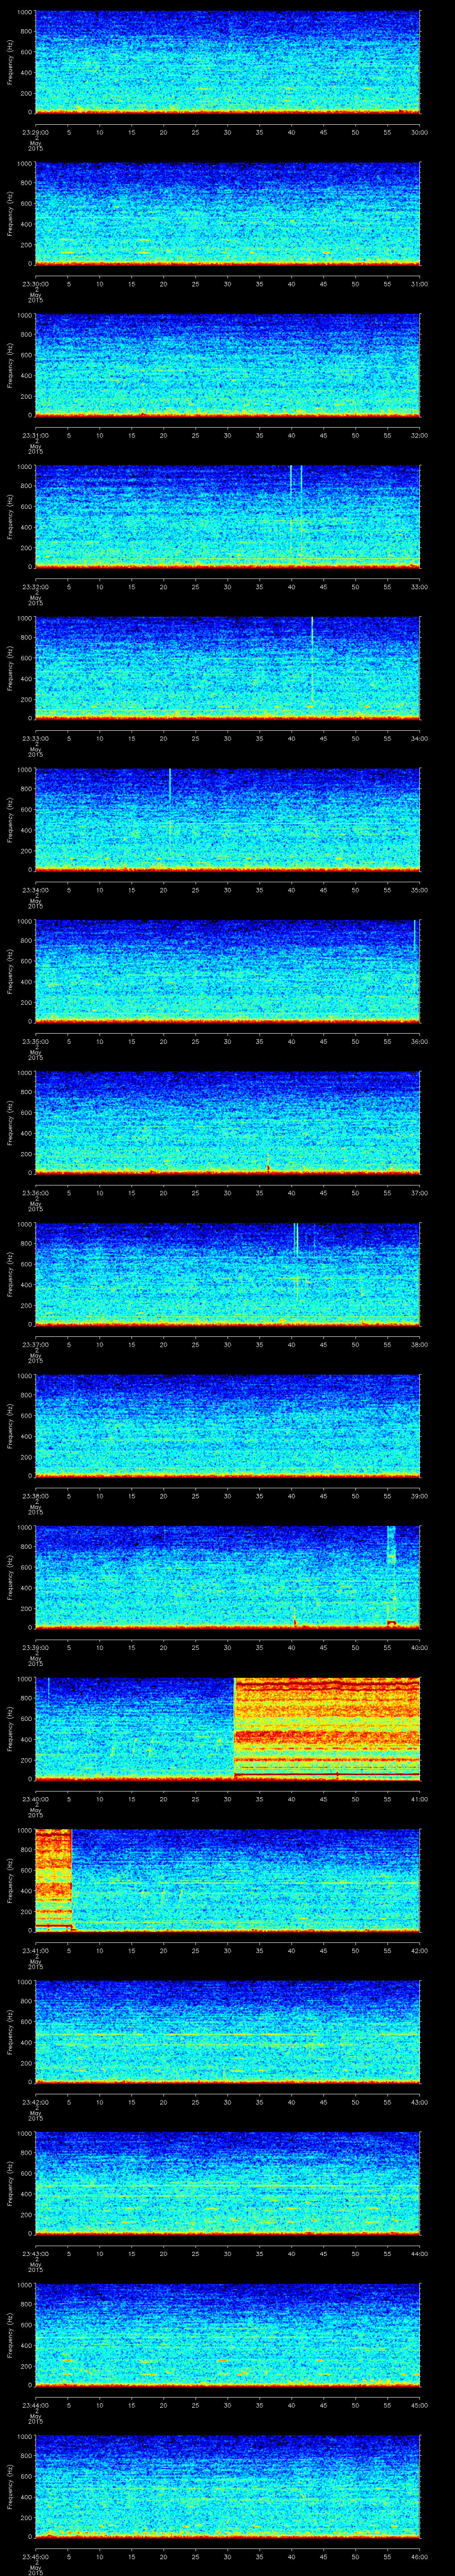This screenshot has width=455, height=2576.
Task: Click Frequency (Hz) axis label of 23:40 spectrogram
Action: (x=10, y=1729)
